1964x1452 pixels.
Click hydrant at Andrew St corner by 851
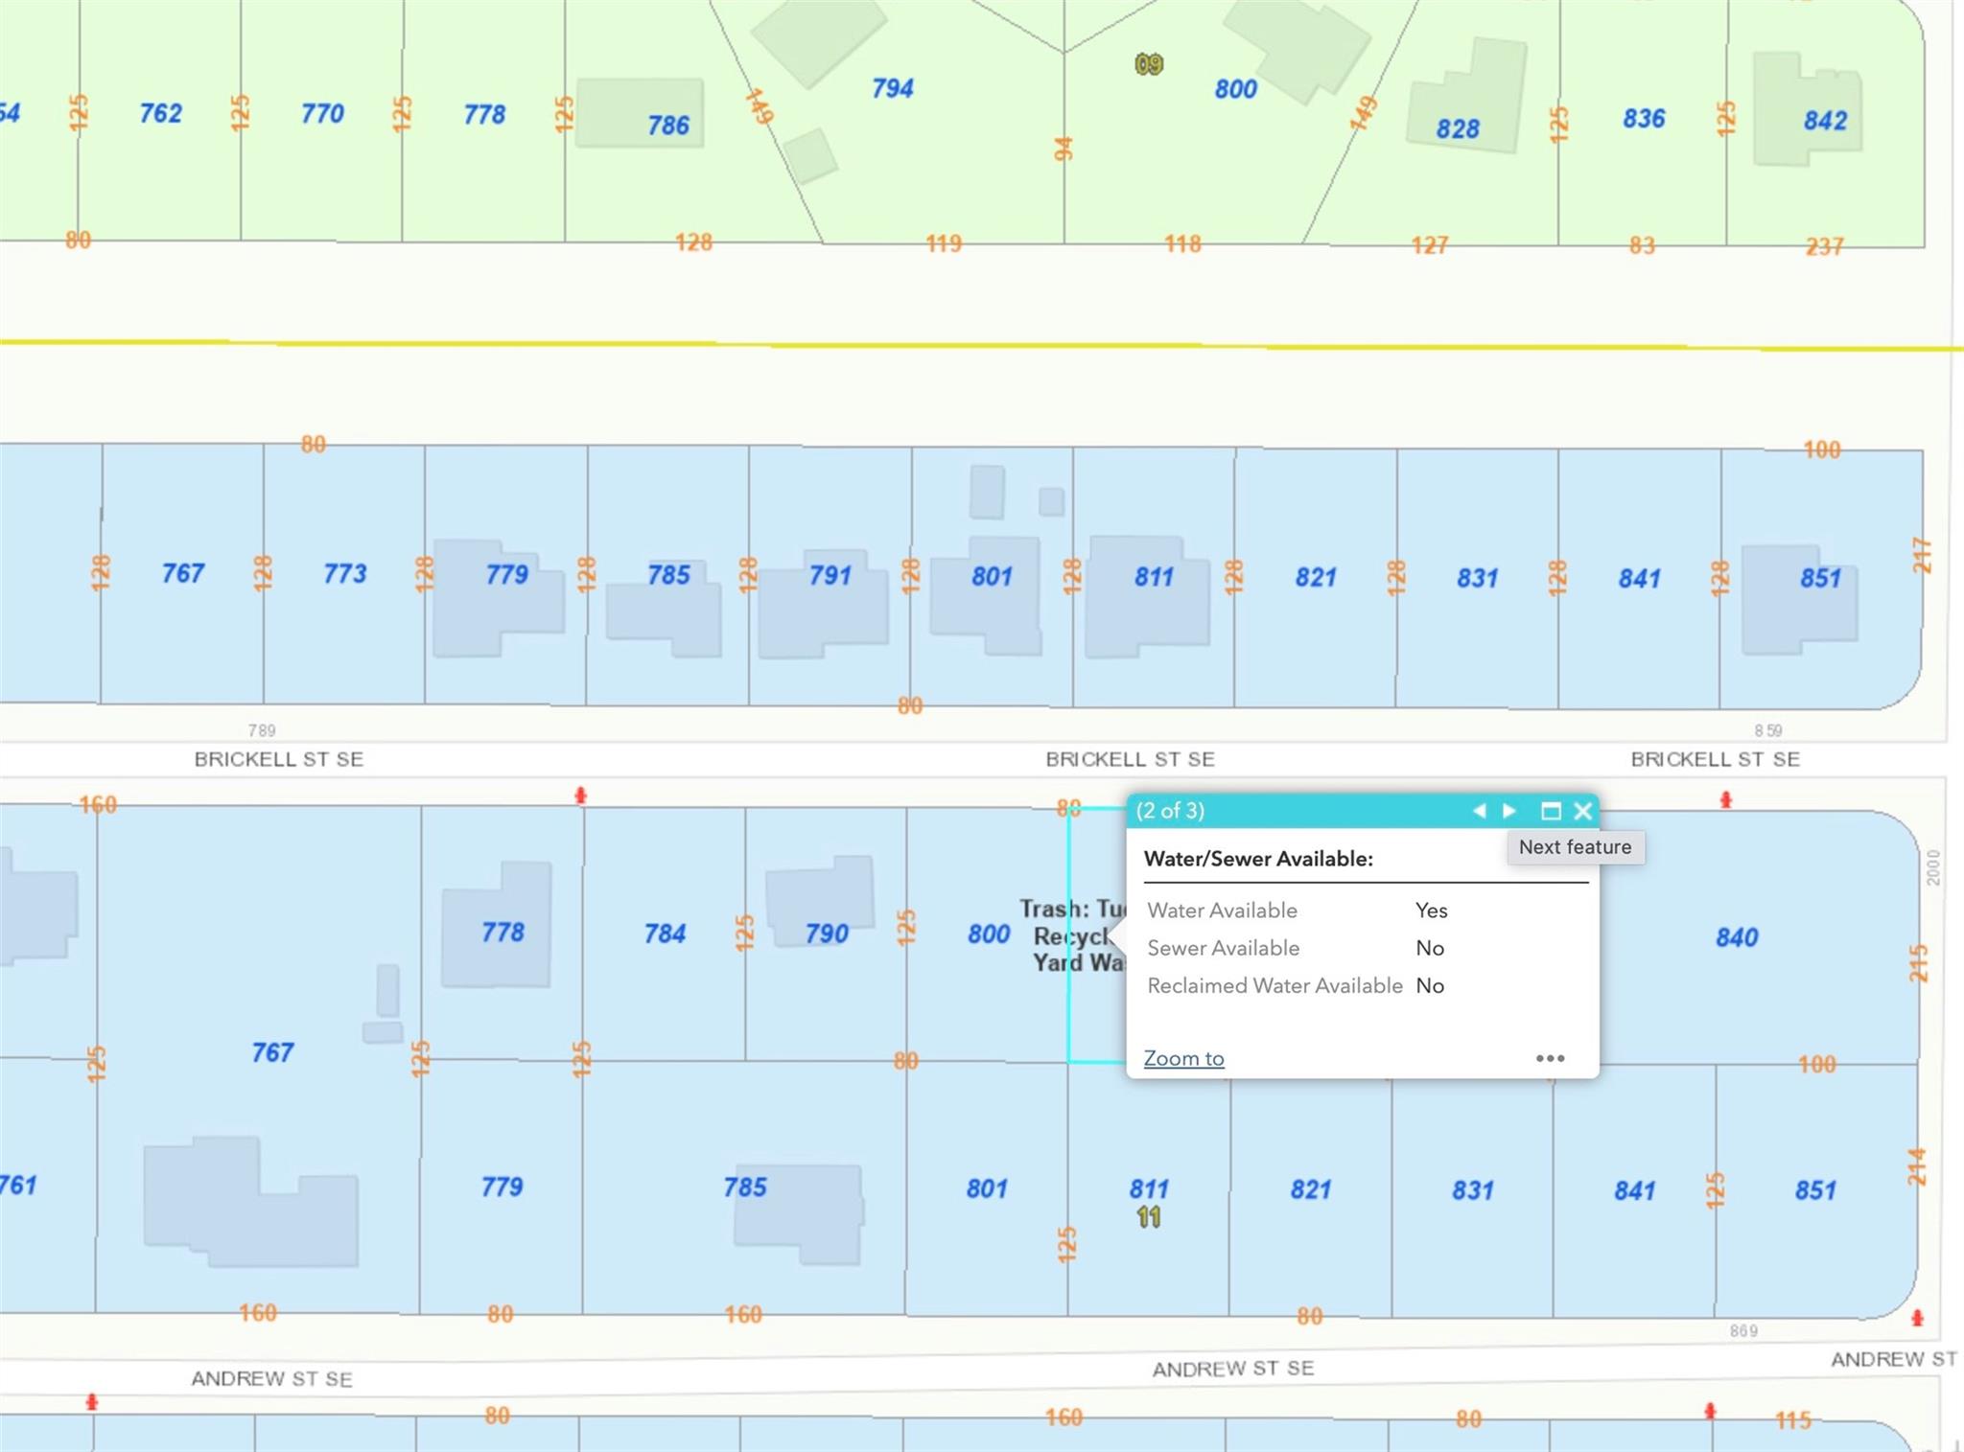[x=1917, y=1319]
